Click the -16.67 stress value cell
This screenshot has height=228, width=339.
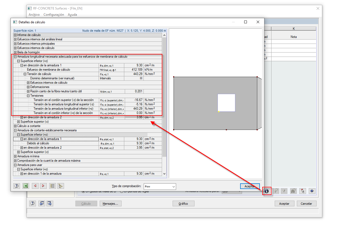click(134, 100)
